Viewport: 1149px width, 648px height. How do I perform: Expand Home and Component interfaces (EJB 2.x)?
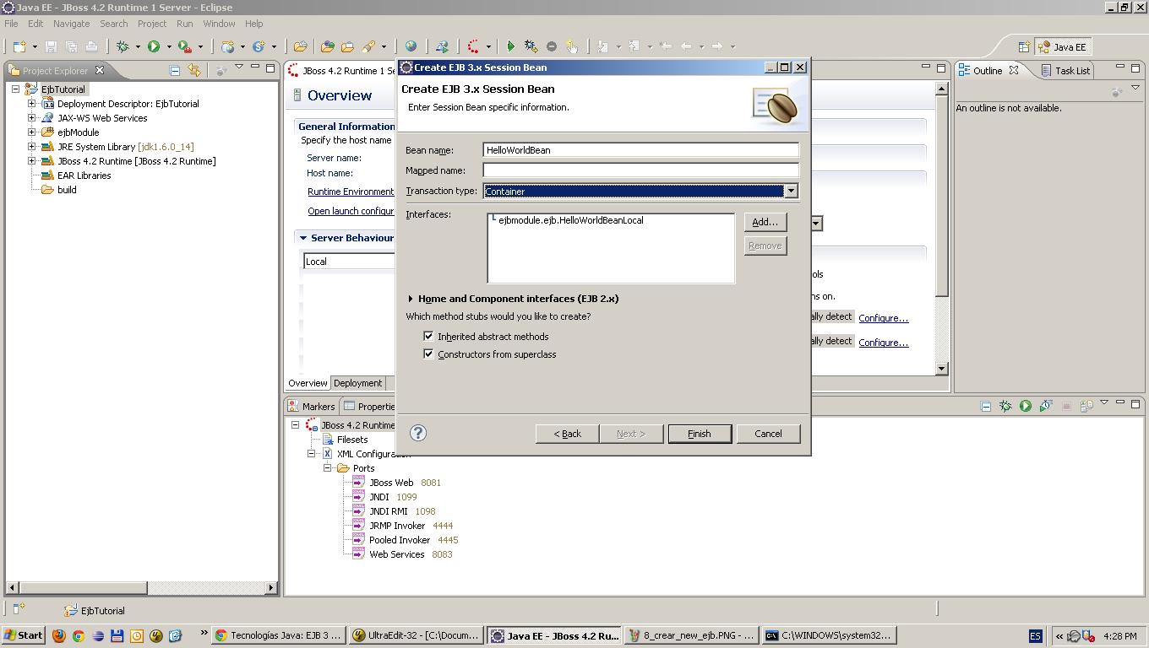pyautogui.click(x=410, y=297)
